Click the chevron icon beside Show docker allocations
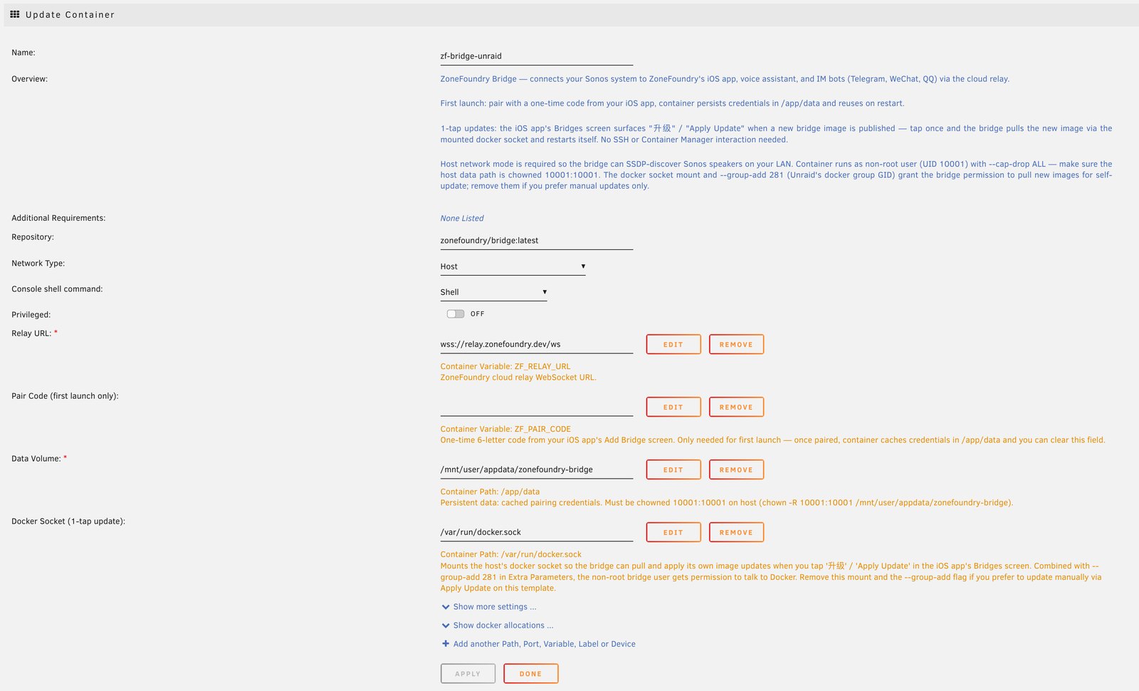 pyautogui.click(x=446, y=625)
